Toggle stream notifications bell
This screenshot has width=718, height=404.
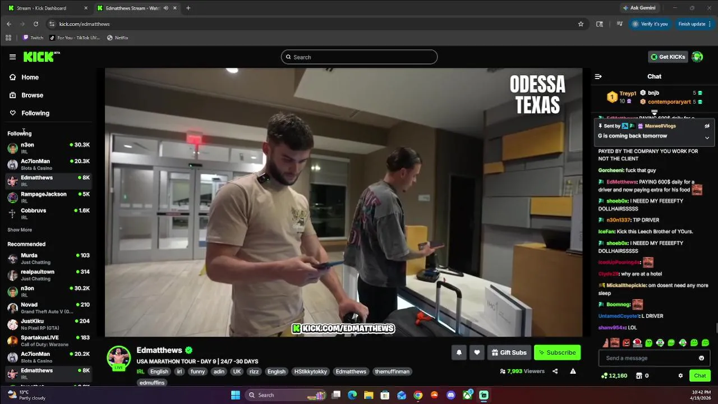[x=459, y=352]
